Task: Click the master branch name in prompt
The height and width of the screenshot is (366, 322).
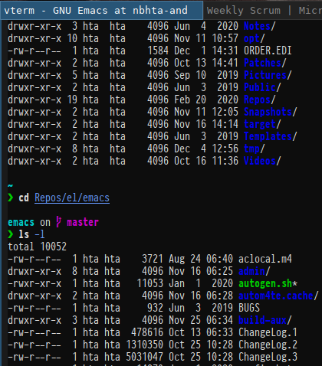Action: pyautogui.click(x=83, y=222)
